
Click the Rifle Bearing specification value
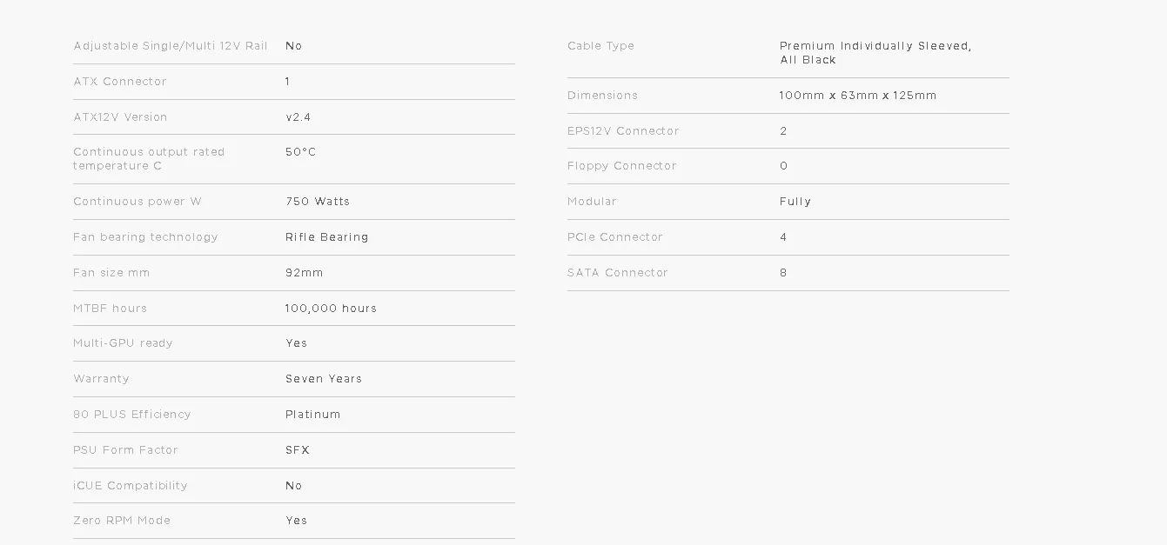[326, 237]
